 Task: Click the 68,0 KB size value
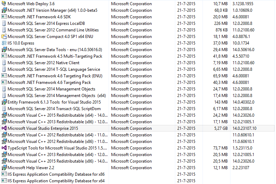221,10
